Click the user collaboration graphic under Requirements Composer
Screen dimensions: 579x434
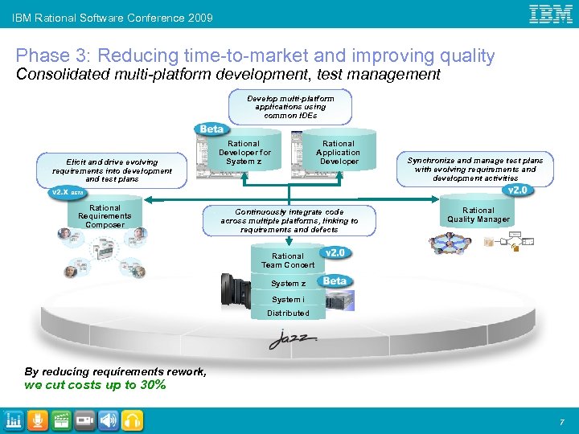103,252
